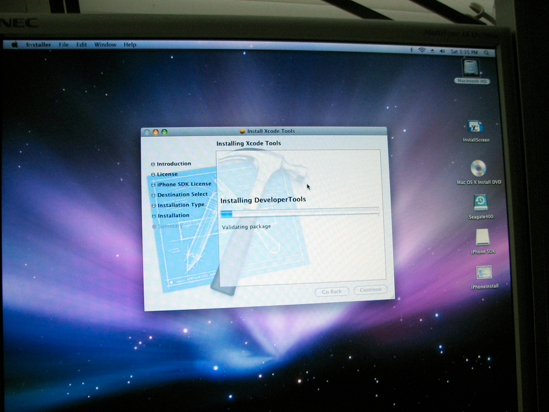Image resolution: width=549 pixels, height=412 pixels.
Task: Open the File menu
Action: pos(64,44)
